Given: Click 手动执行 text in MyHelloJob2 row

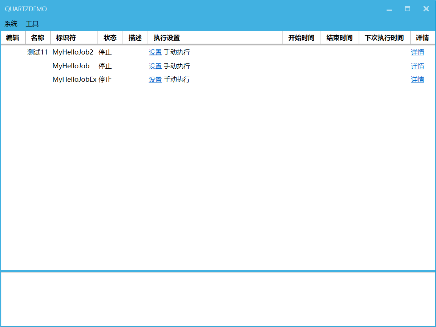Looking at the screenshot, I should pos(177,52).
